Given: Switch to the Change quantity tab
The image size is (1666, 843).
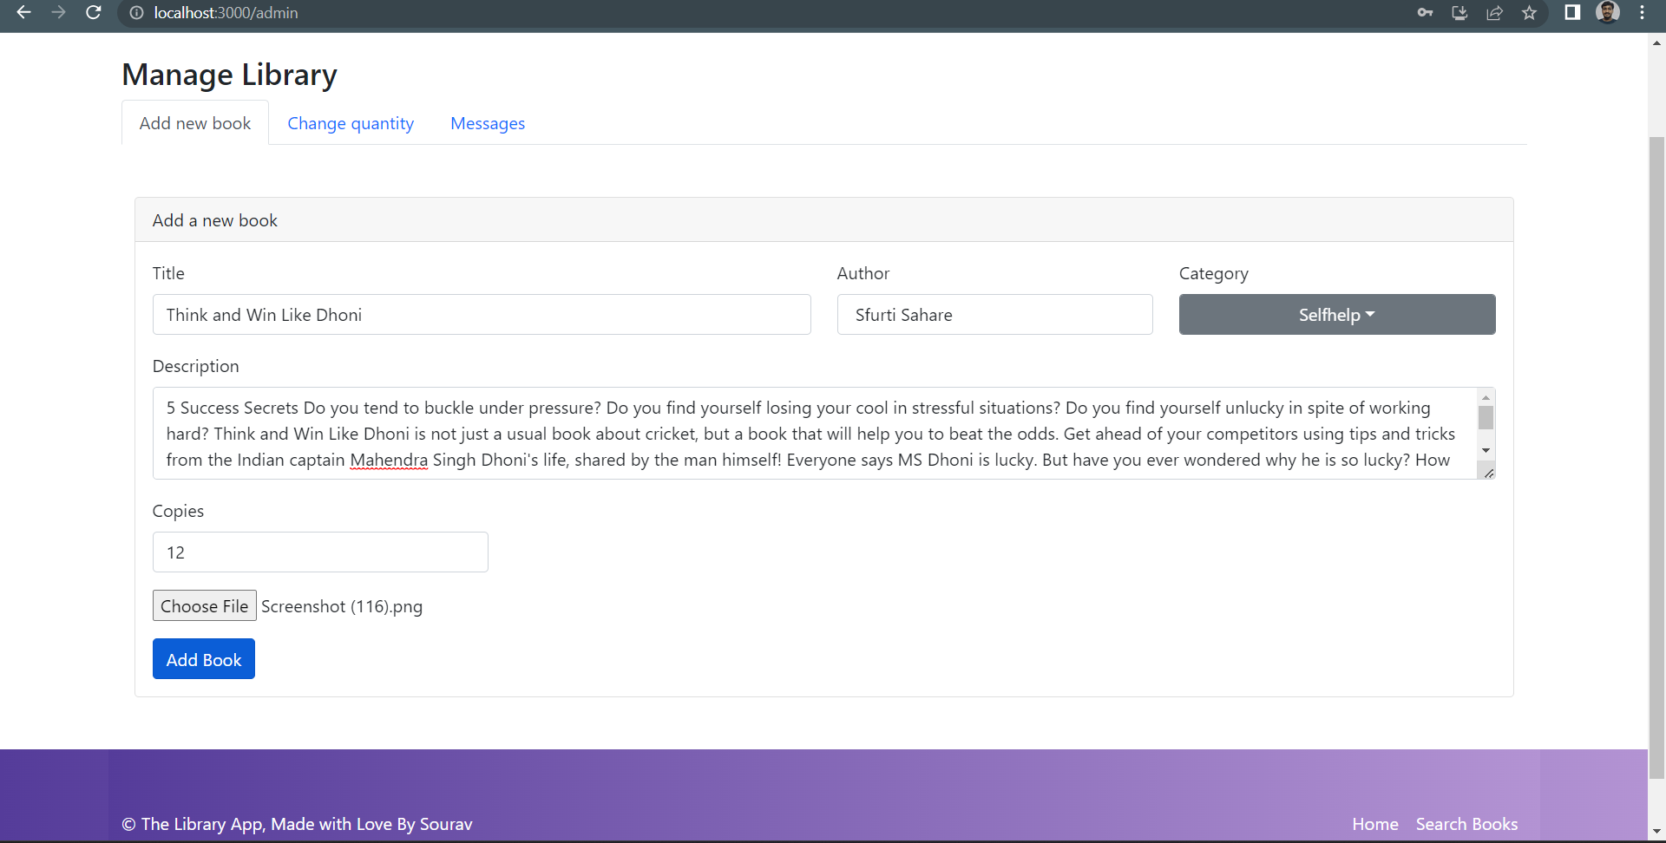Looking at the screenshot, I should [351, 123].
